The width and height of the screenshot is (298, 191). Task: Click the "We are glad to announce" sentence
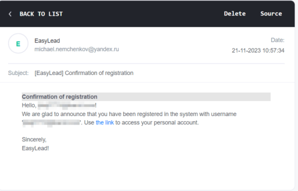point(129,114)
